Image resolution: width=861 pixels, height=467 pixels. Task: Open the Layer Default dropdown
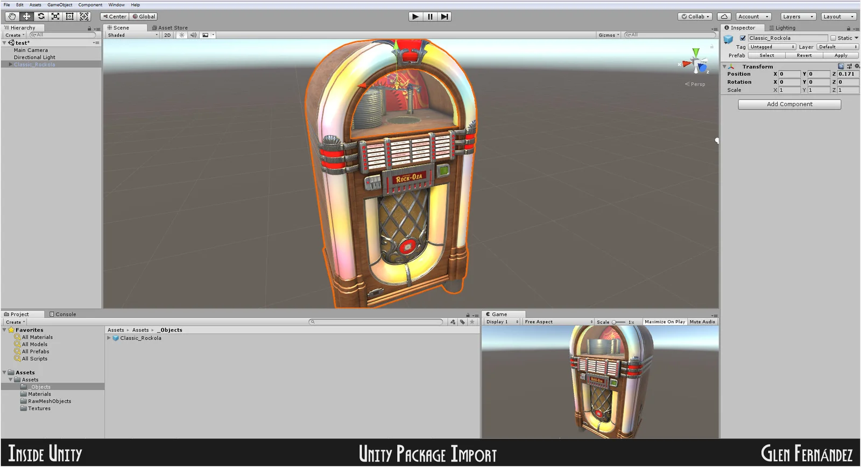838,47
